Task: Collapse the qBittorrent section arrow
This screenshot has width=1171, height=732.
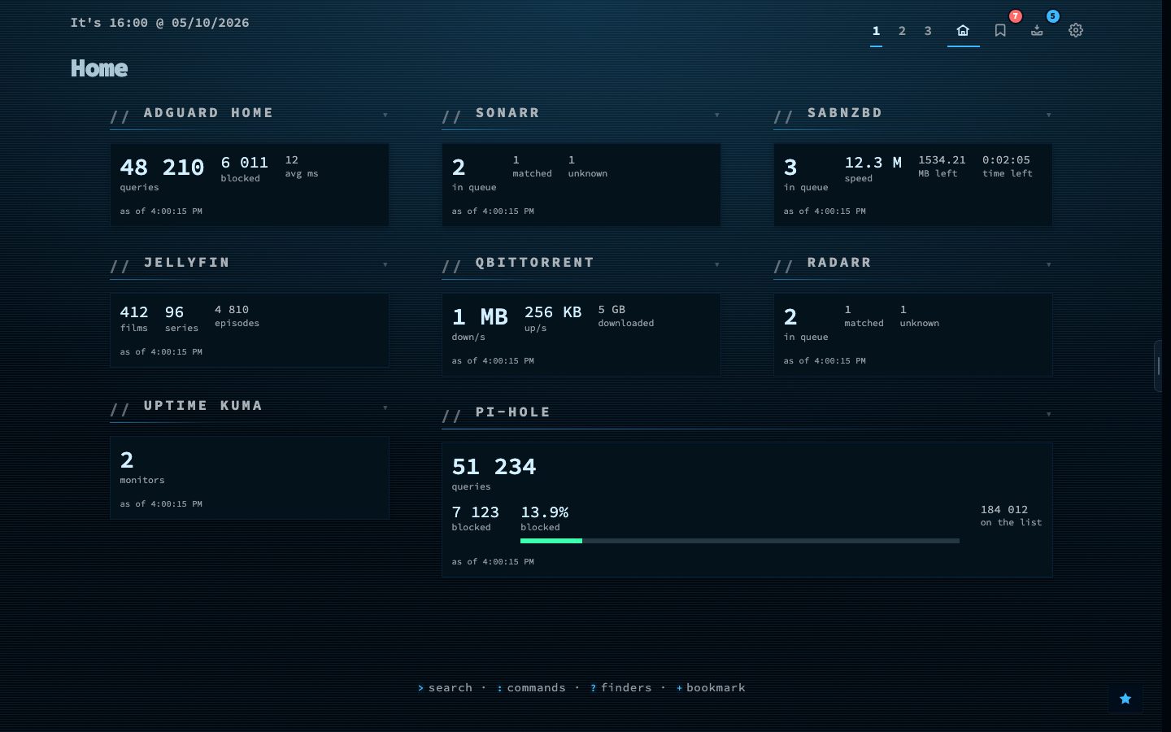Action: coord(717,264)
